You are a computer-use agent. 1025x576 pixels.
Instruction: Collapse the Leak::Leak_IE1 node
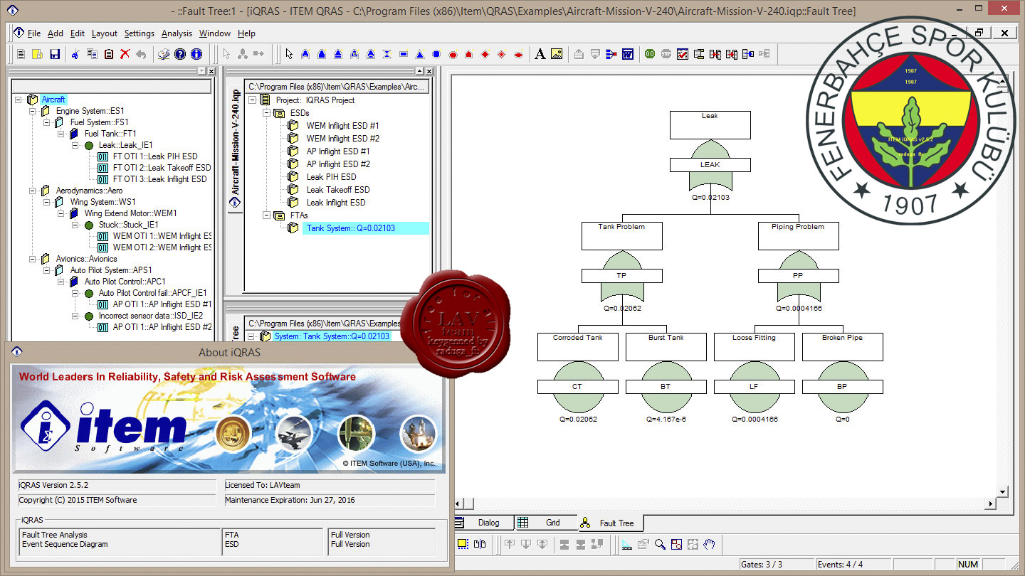coord(75,145)
